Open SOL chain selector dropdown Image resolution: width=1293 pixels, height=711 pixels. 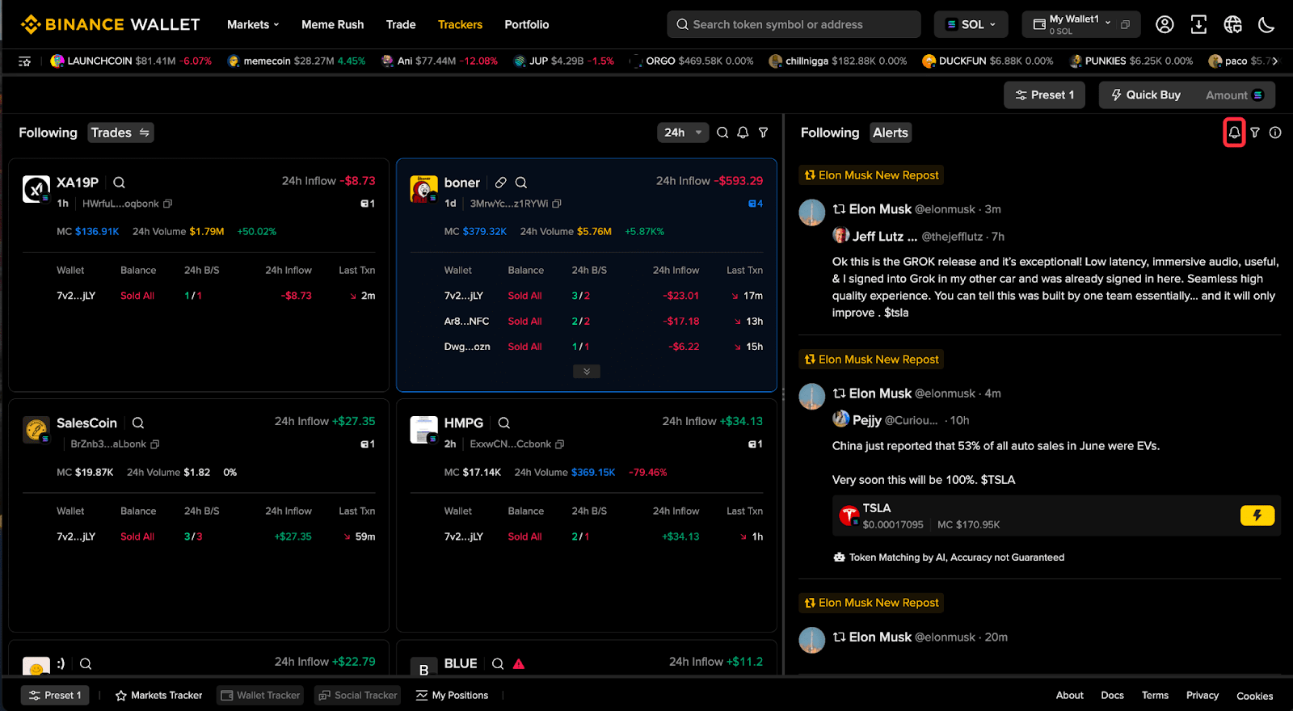coord(971,24)
